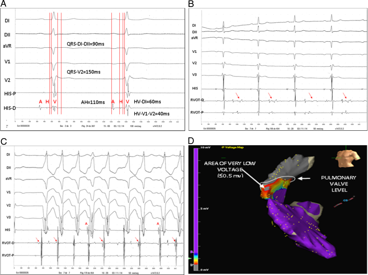Screen dimensions: 368x275
Task: Click the torso orientation icon in panel D
Action: point(348,159)
